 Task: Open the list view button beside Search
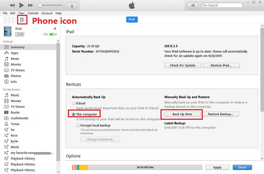point(193,5)
